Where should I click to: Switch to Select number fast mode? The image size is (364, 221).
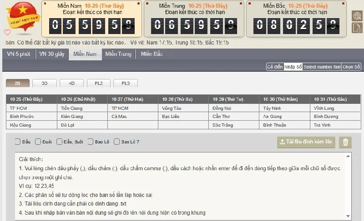(x=322, y=67)
